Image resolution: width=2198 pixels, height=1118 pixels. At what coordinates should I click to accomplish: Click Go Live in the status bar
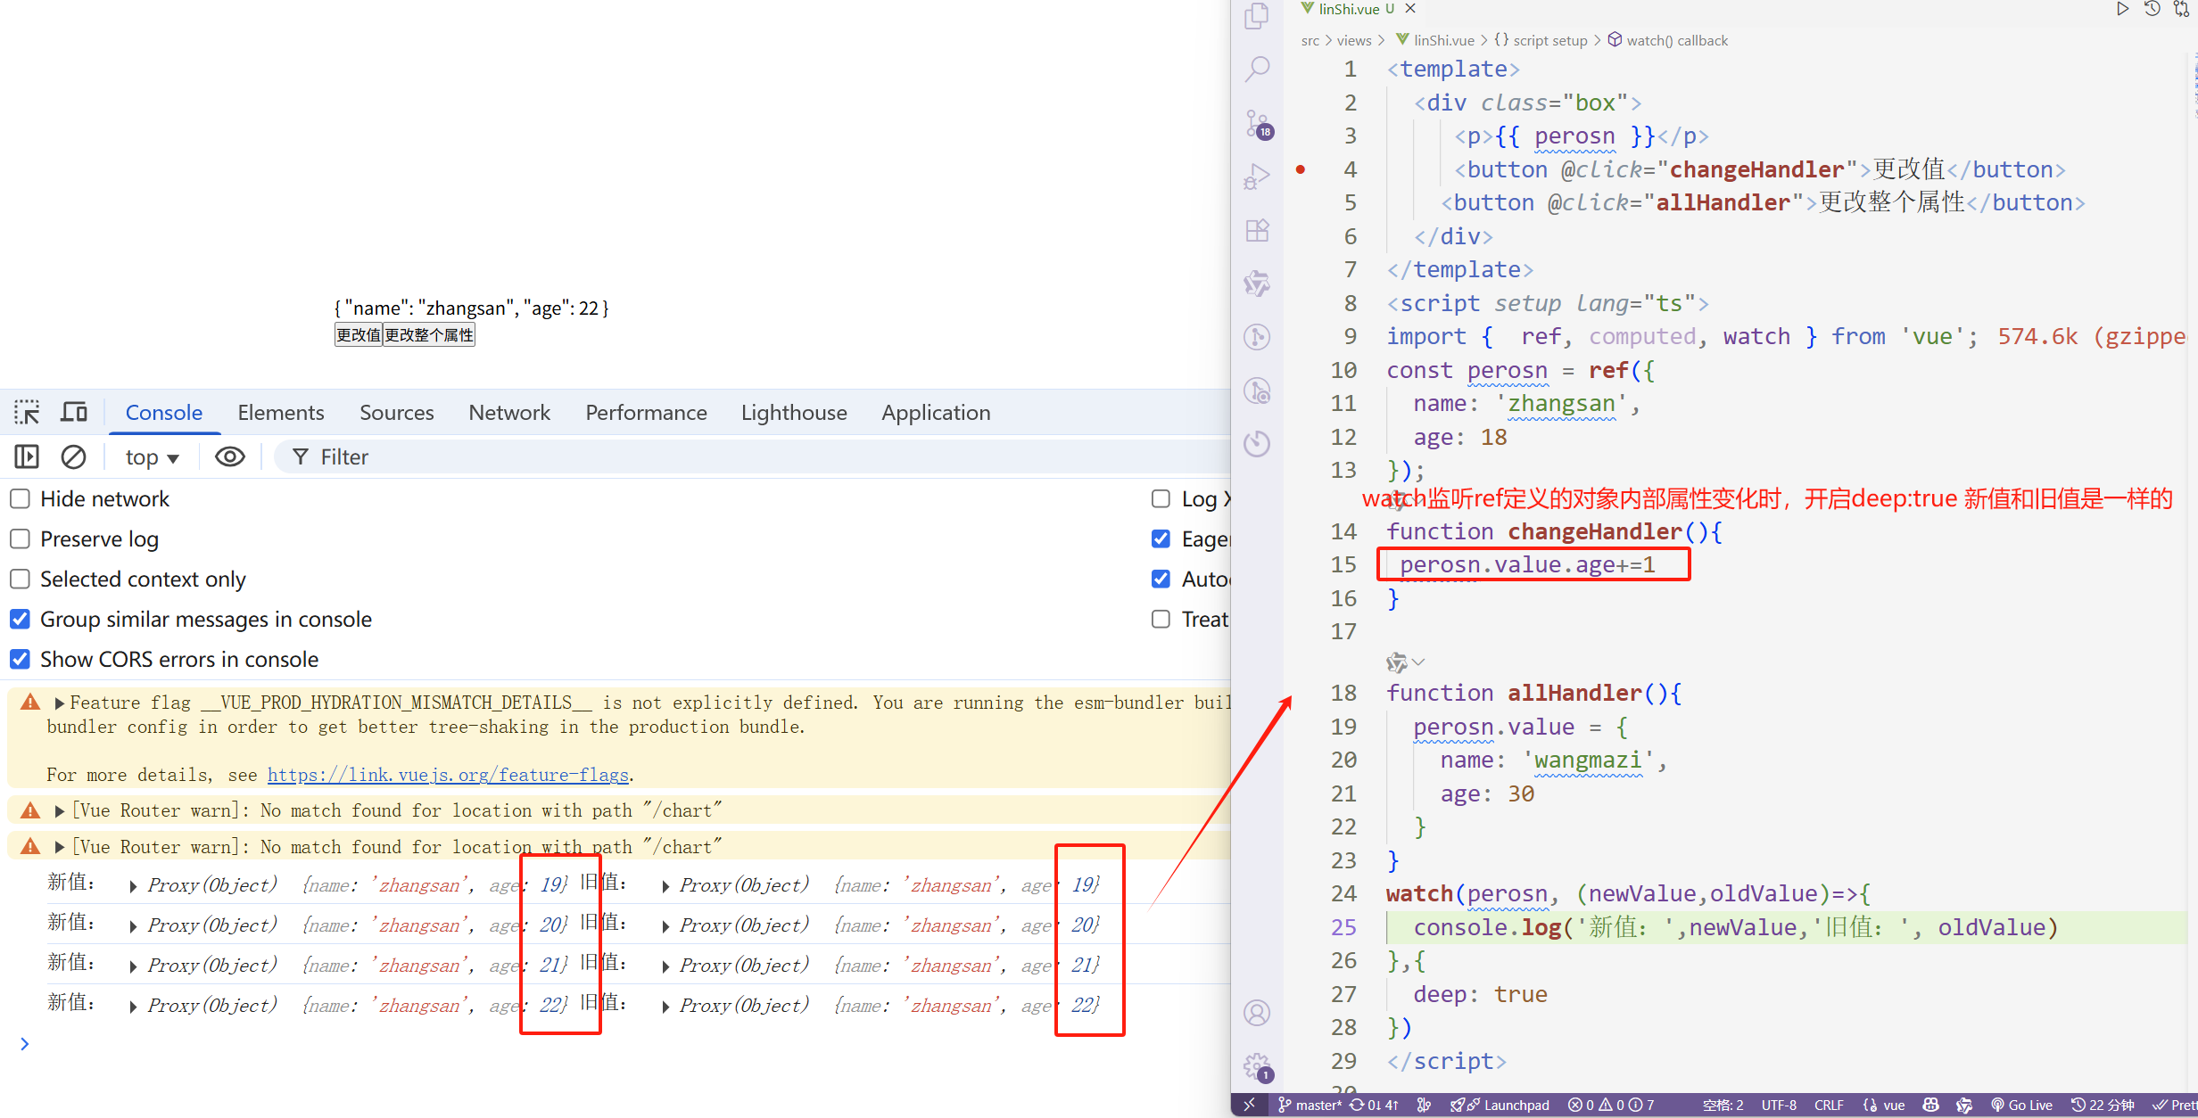pos(2022,1105)
